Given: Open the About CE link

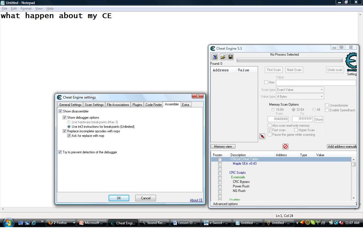Looking at the screenshot, I should 196,200.
